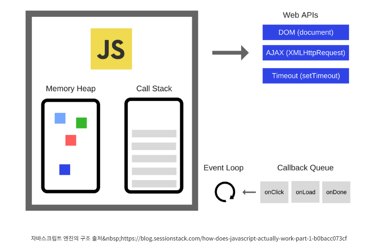372x250 pixels.
Task: Click the caption text '자바스크립트 엔진의 구조'
Action: click(61, 238)
